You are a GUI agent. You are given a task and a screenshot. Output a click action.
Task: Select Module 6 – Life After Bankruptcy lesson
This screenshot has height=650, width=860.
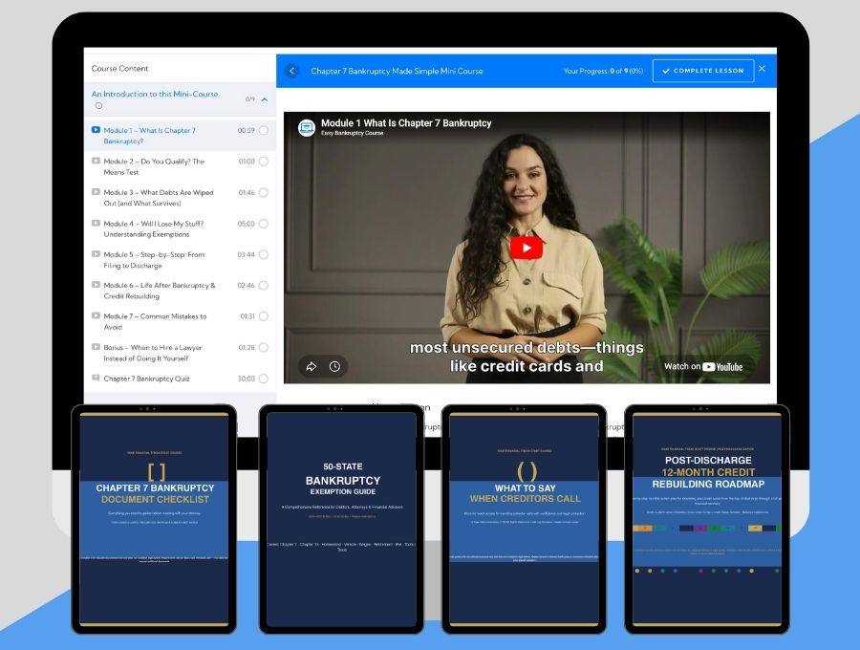coord(159,291)
